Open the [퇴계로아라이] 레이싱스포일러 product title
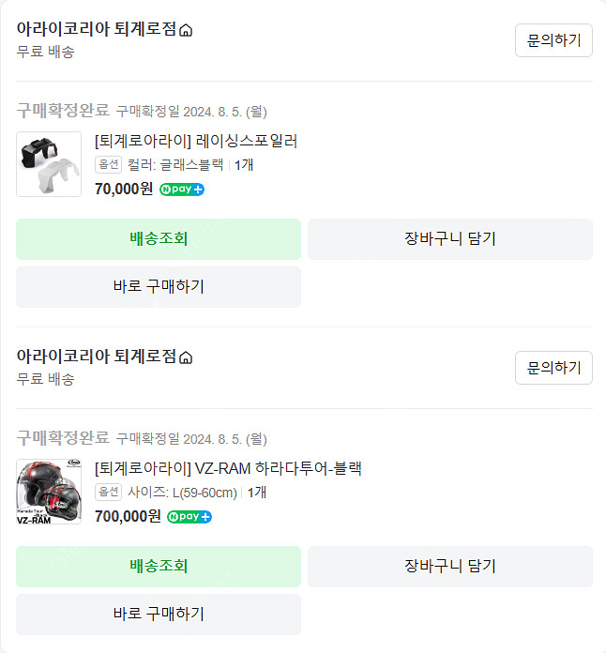 196,141
